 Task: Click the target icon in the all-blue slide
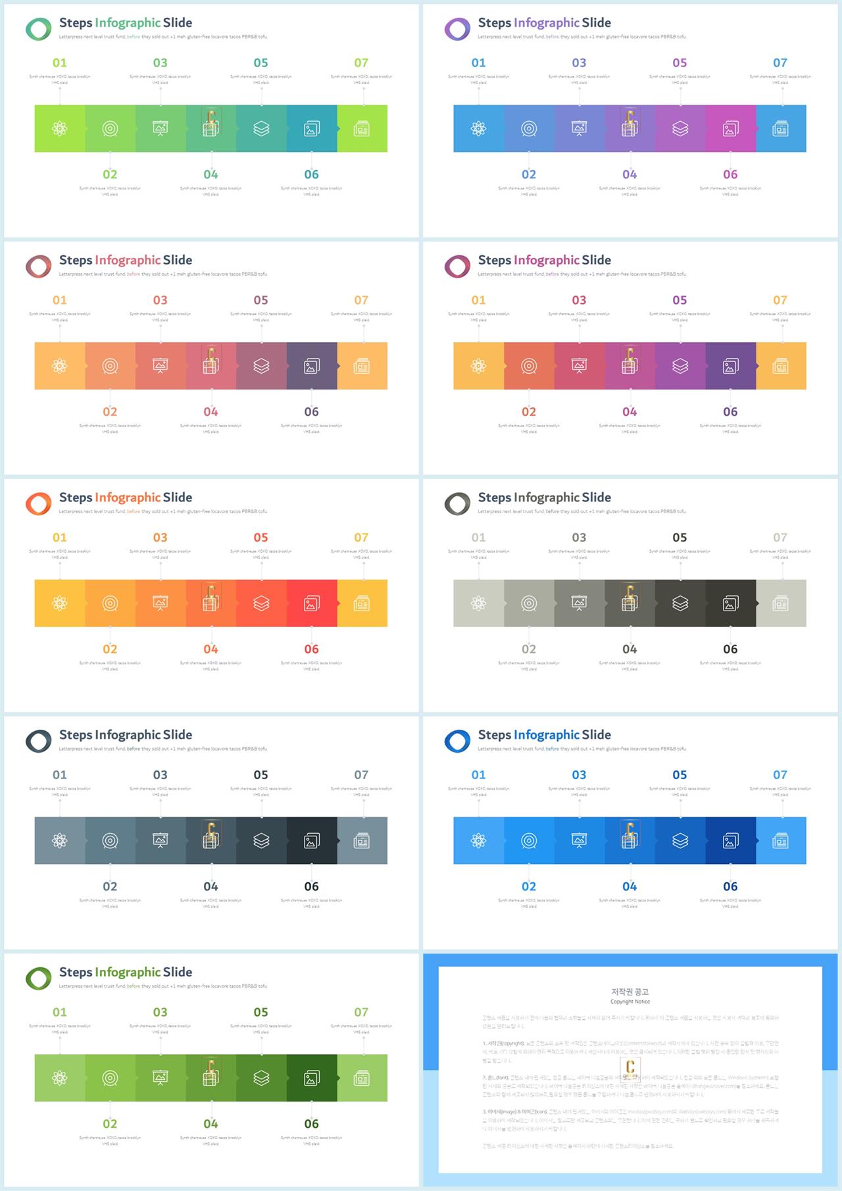(529, 841)
